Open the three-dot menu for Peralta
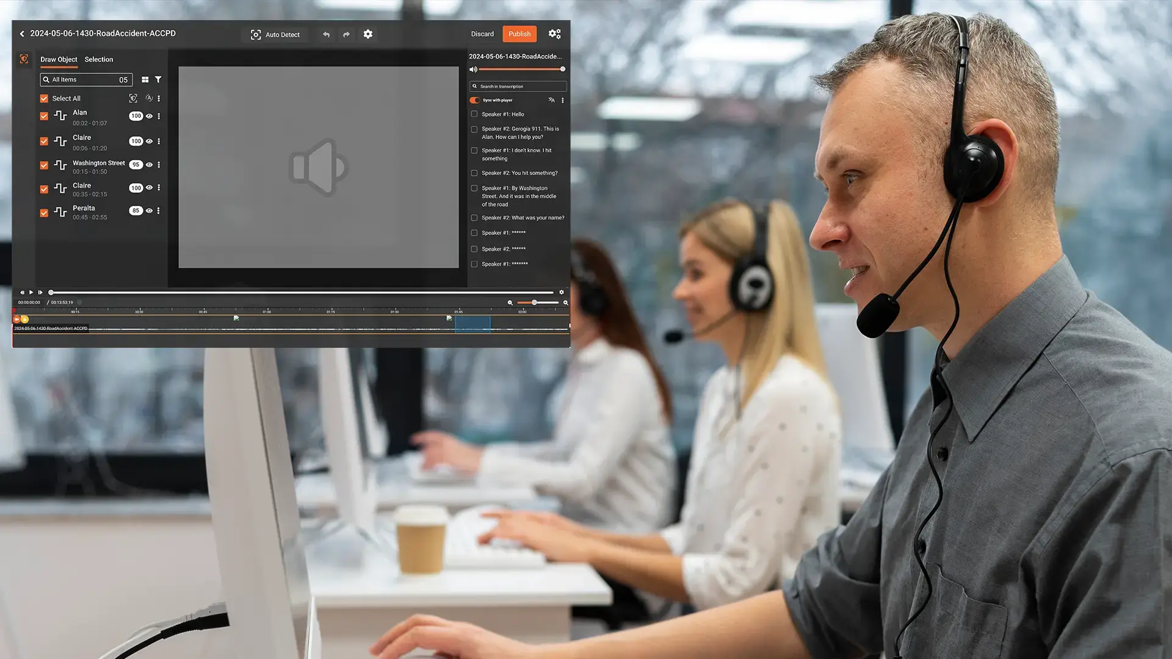 tap(159, 211)
